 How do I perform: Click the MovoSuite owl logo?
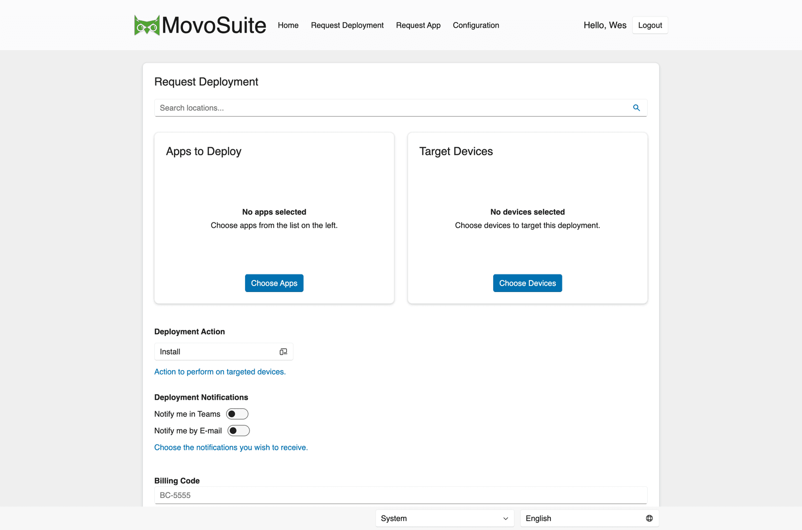click(147, 25)
